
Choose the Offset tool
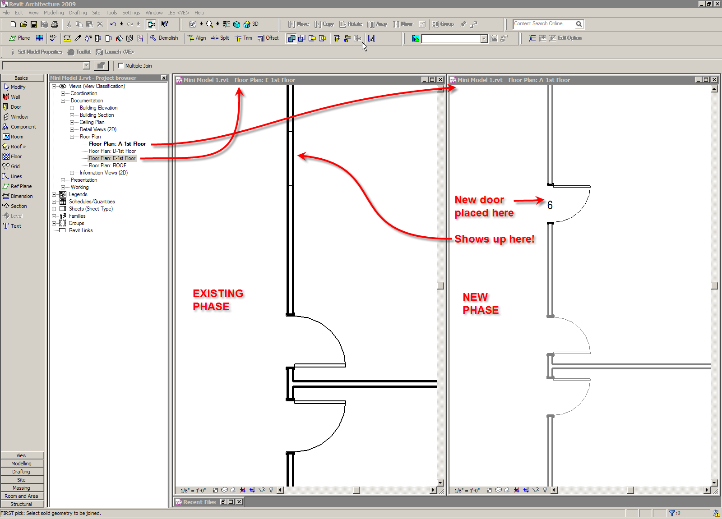268,38
